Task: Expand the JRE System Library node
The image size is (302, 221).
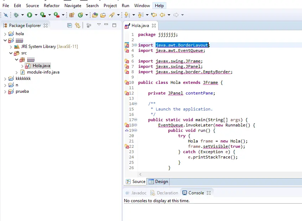Action: (11, 47)
